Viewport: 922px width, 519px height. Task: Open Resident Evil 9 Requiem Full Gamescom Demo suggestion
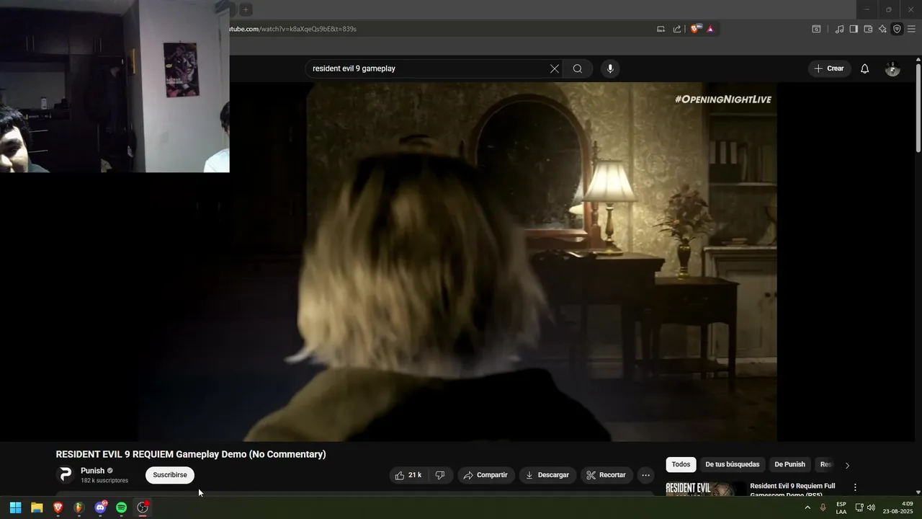792,490
